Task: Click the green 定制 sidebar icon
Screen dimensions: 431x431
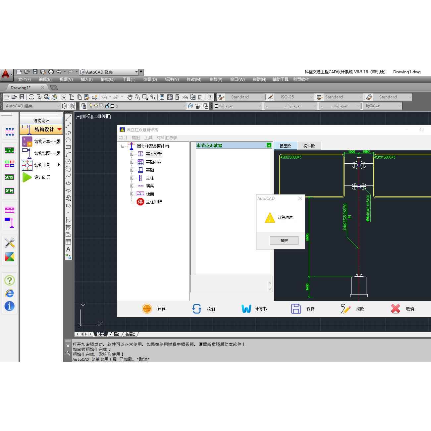Action: (9, 190)
